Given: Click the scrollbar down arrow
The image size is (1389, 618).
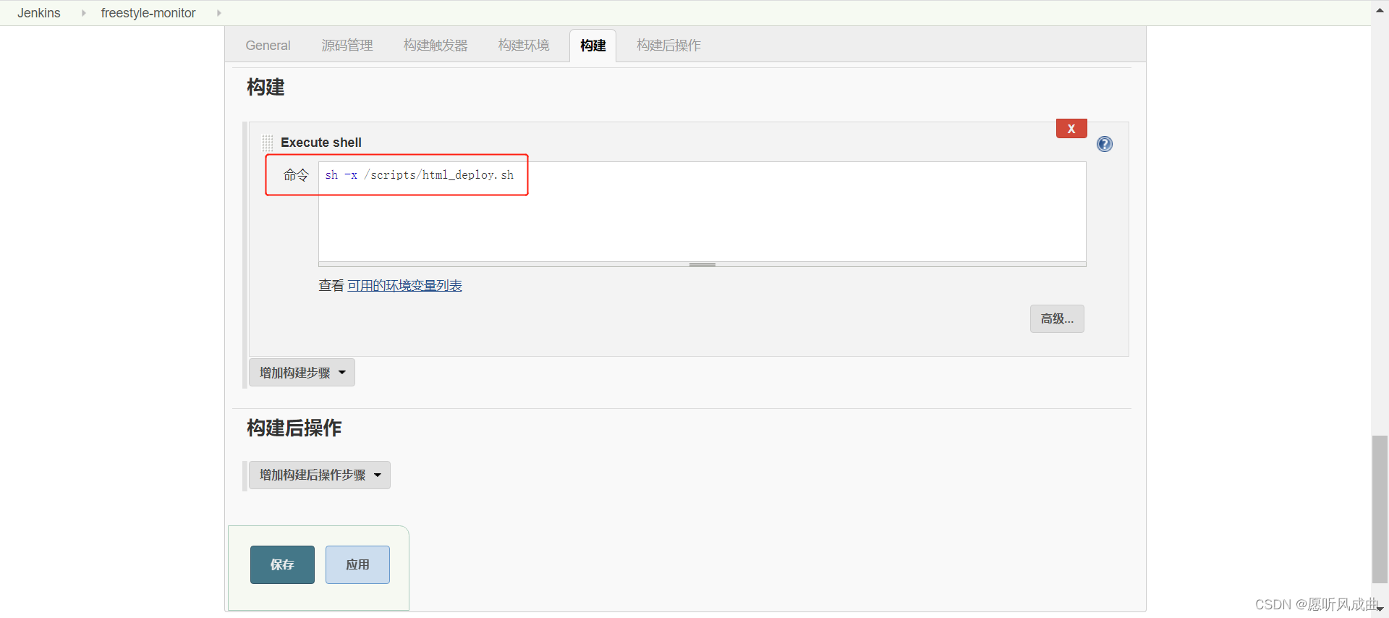Looking at the screenshot, I should coord(1380,609).
